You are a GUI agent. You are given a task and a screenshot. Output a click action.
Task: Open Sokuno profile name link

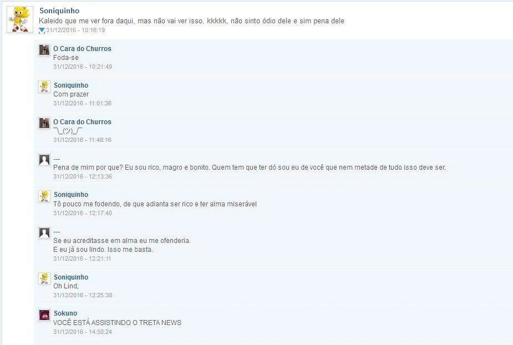coord(65,313)
